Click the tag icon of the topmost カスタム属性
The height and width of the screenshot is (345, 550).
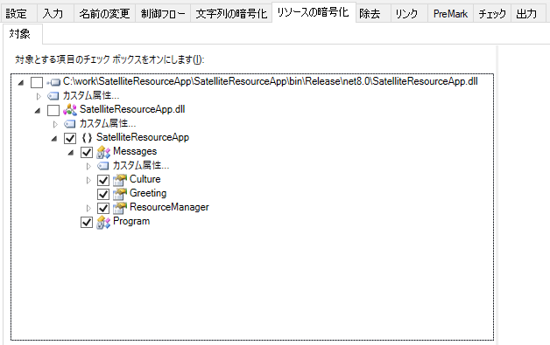[x=53, y=96]
